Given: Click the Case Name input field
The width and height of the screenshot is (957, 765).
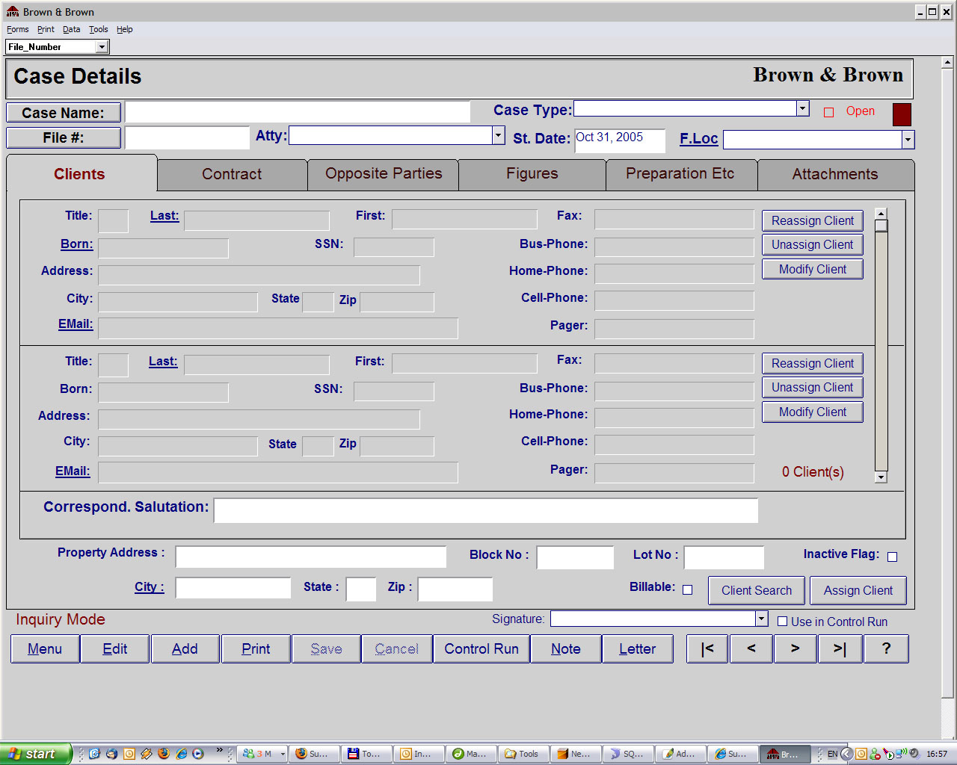Looking at the screenshot, I should point(298,112).
